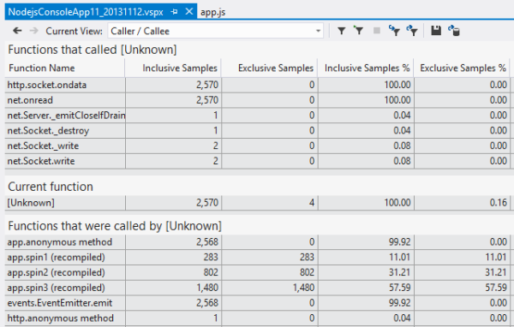Viewport: 514px width, 327px height.
Task: Select the NodejsConsoleApp11_20131112.vspx tab
Action: click(86, 12)
